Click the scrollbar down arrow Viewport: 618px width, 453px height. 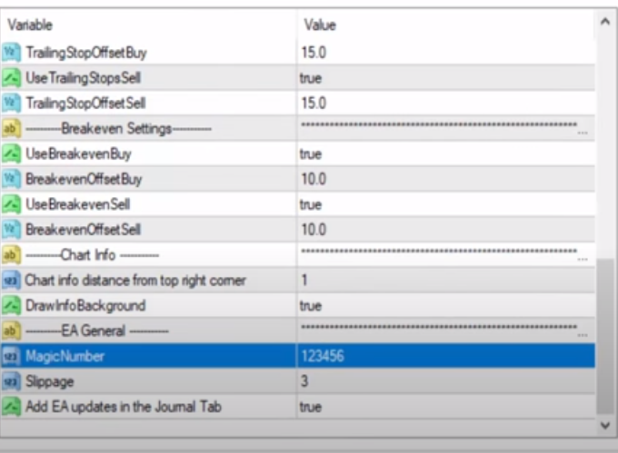(606, 425)
